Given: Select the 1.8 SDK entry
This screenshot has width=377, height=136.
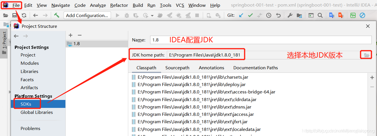Looking at the screenshot, I should (97, 43).
